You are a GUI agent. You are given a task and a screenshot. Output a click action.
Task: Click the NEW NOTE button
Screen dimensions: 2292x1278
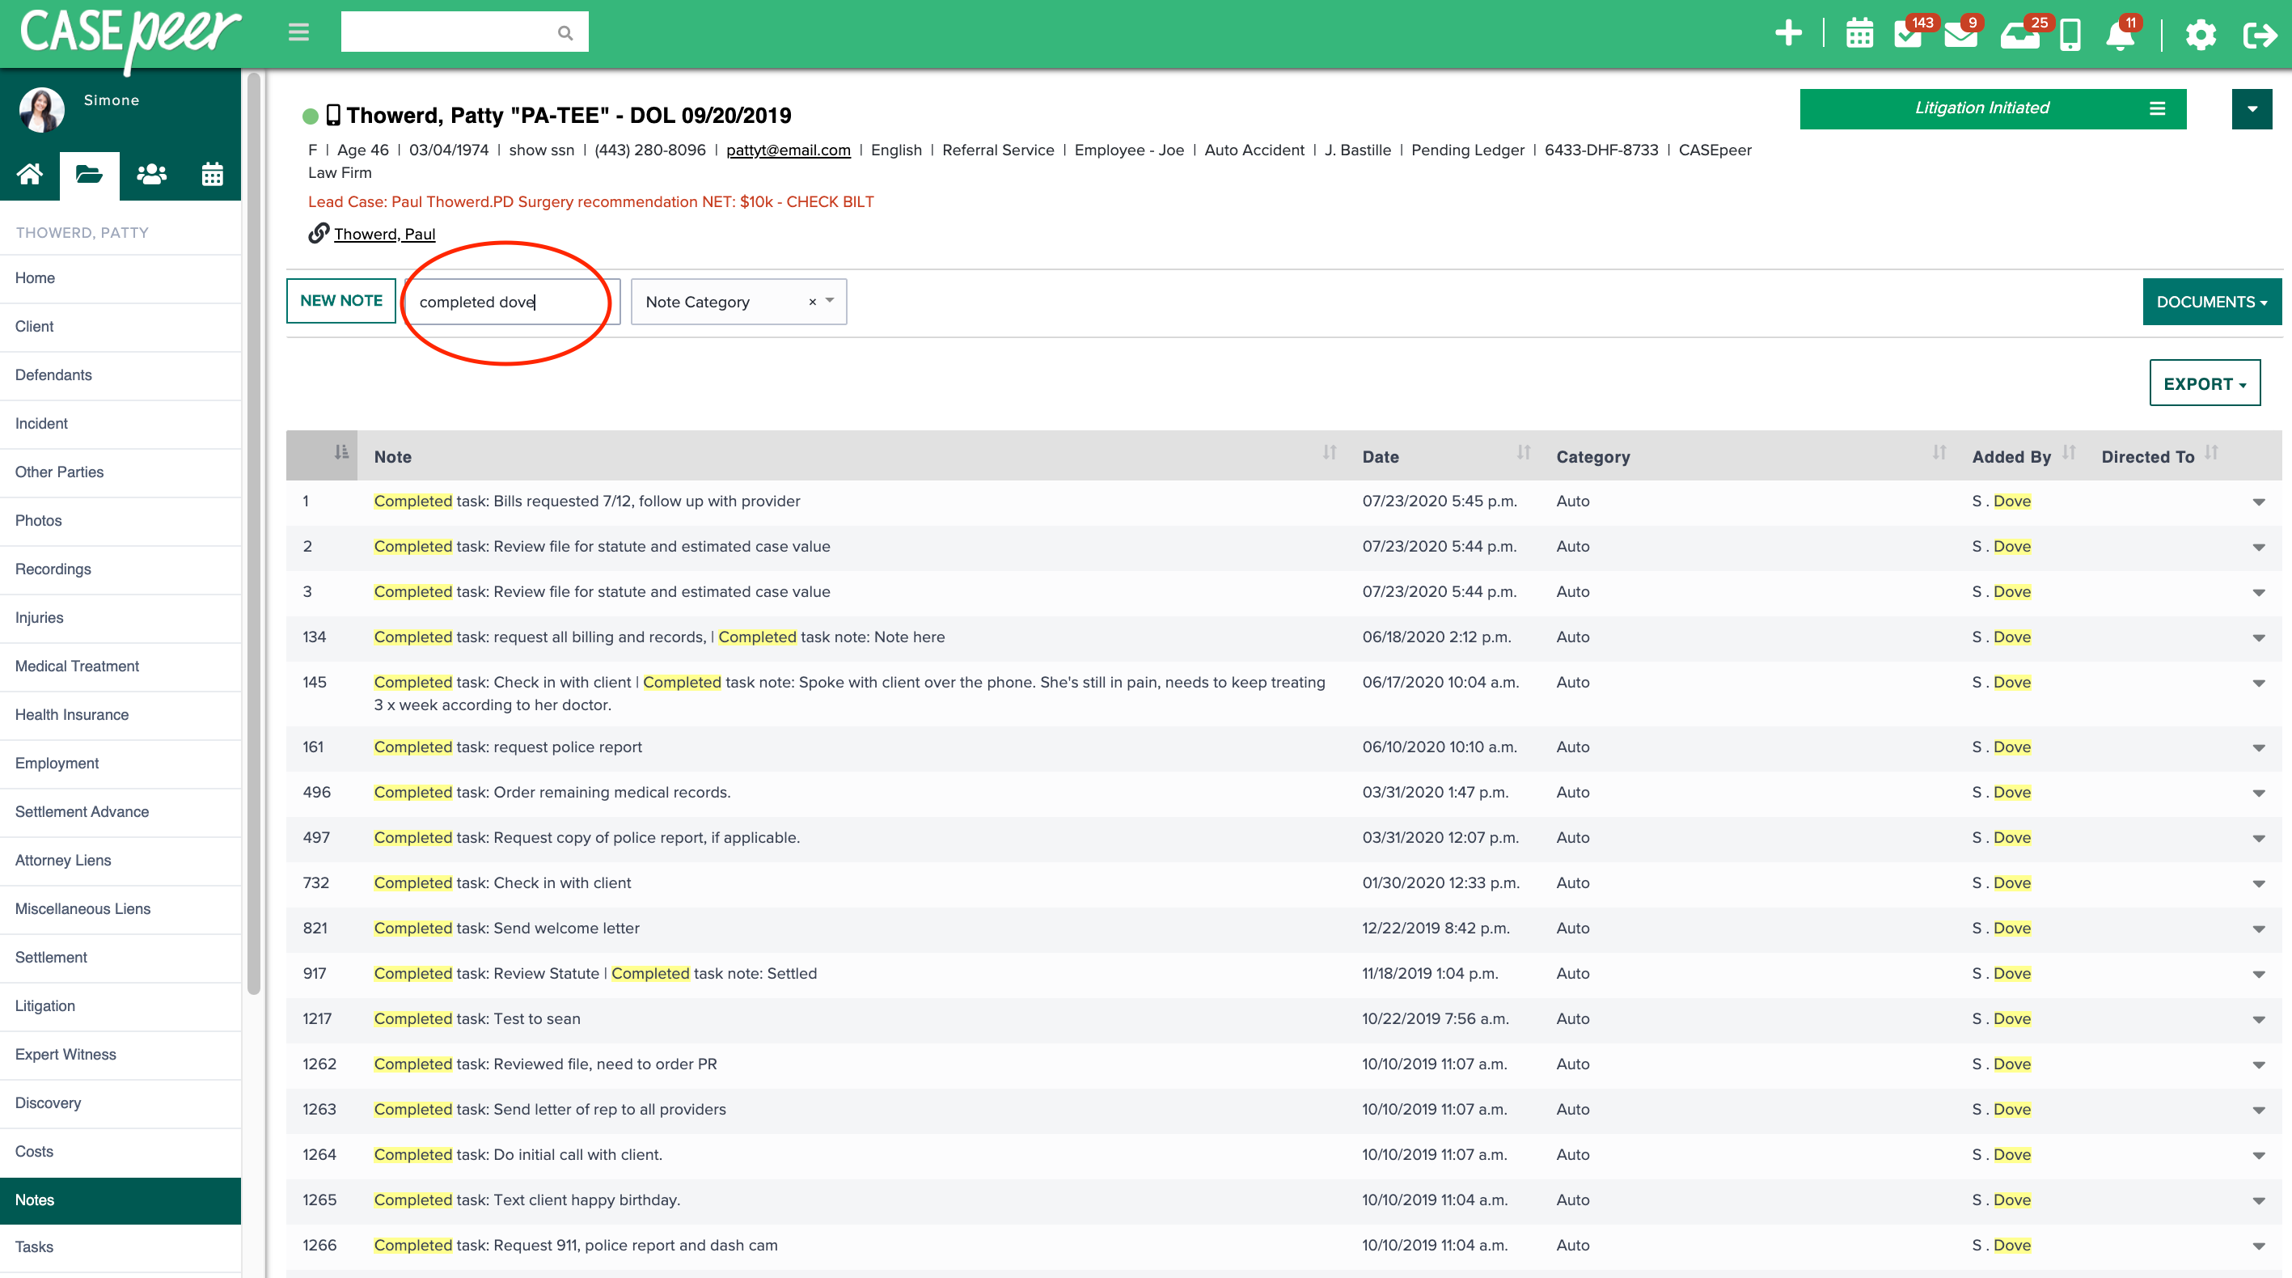coord(340,301)
